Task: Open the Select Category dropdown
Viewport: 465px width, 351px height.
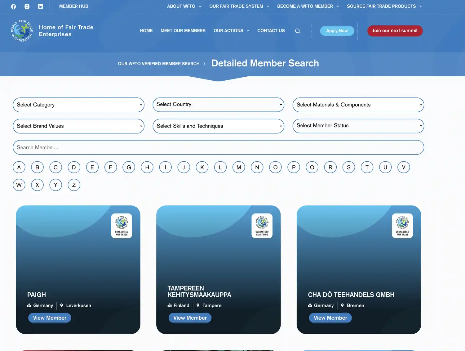Action: click(x=78, y=105)
